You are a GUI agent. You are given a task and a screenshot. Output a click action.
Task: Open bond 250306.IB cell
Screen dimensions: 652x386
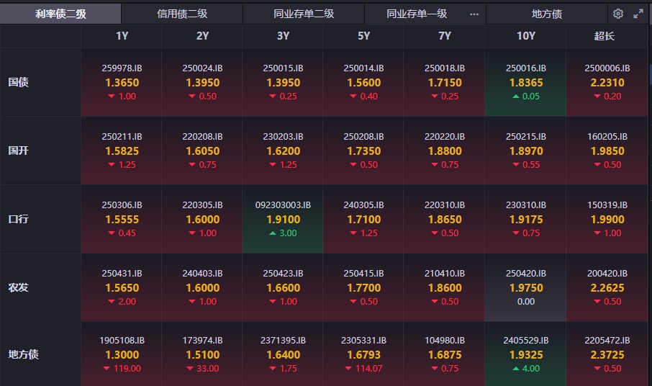122,219
